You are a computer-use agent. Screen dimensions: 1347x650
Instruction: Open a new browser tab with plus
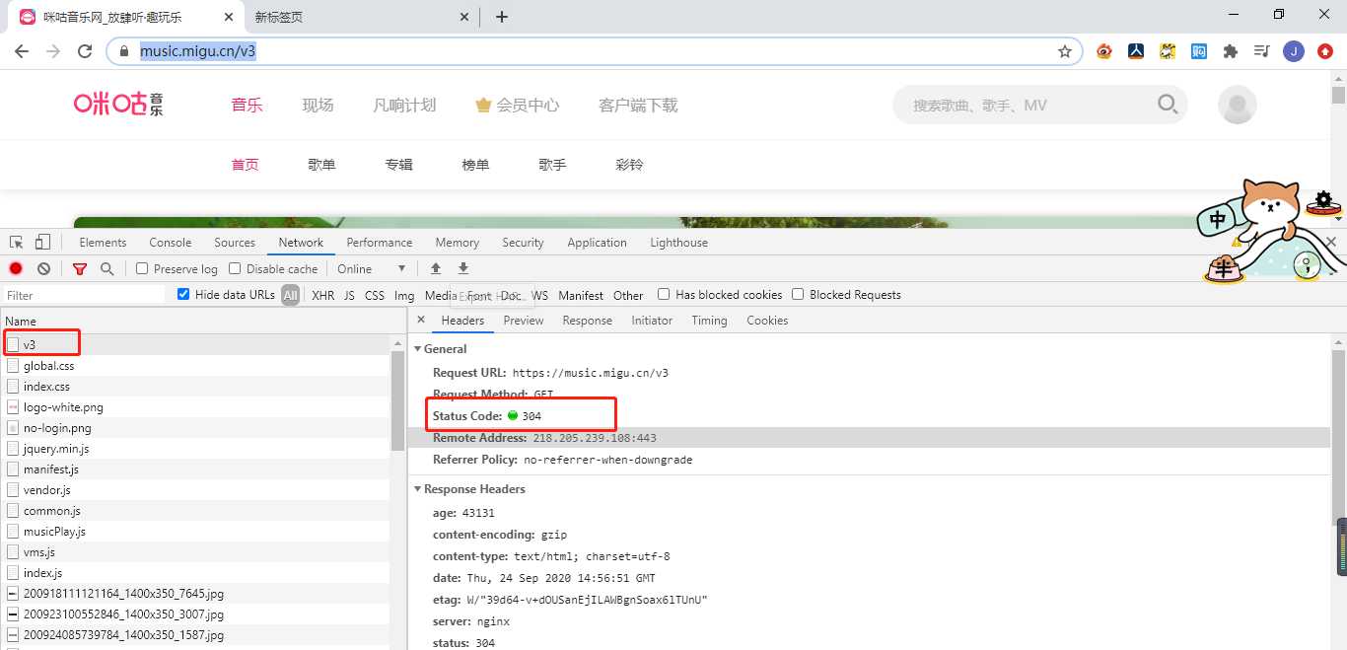(x=502, y=17)
